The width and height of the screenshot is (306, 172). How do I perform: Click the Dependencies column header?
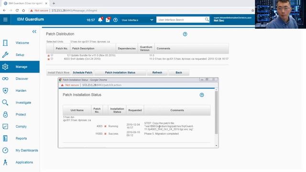[x=127, y=48]
